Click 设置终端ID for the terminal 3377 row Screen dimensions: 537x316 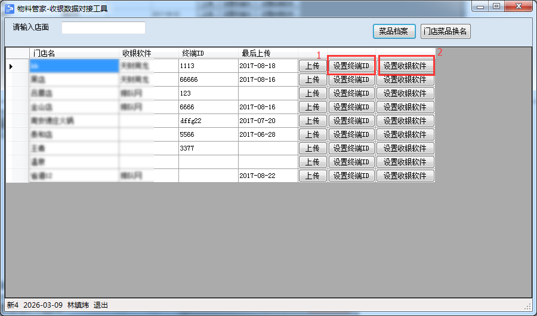click(x=351, y=148)
